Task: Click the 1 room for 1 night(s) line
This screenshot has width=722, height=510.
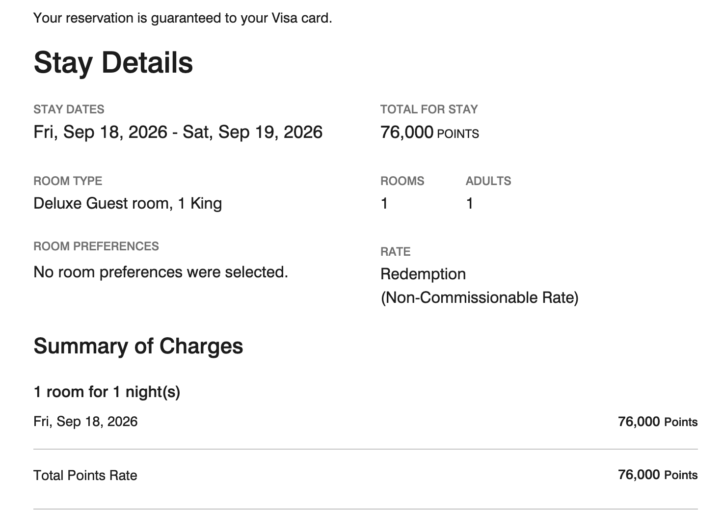Action: coord(107,392)
